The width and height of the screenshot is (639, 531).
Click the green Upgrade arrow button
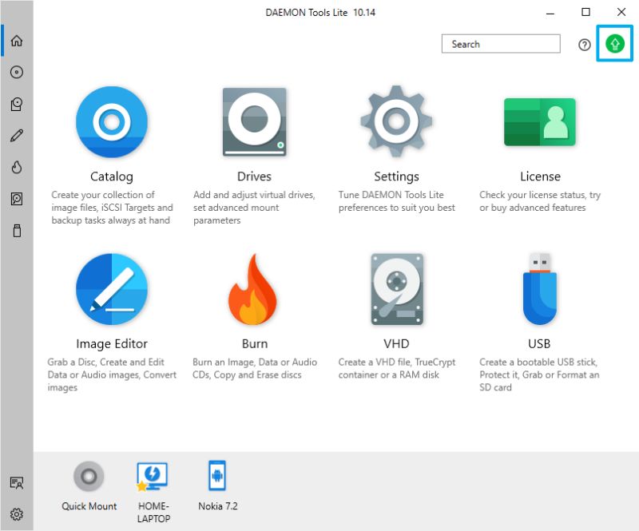pyautogui.click(x=614, y=43)
